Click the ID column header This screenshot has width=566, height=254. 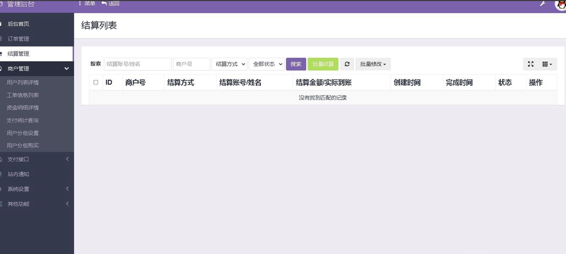[x=112, y=82]
